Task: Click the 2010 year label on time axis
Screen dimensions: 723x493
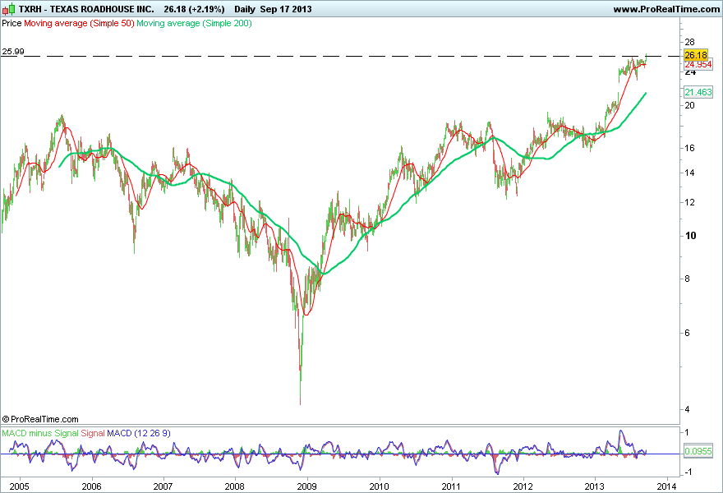Action: (379, 486)
